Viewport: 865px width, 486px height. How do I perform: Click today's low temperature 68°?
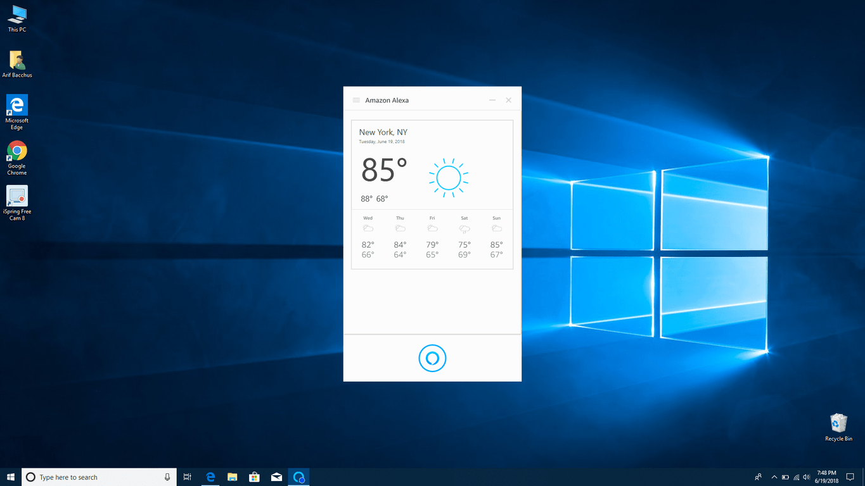[382, 199]
